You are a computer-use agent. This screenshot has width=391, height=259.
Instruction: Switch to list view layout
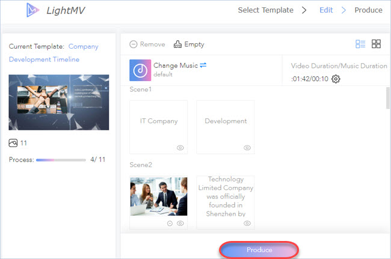pos(360,44)
